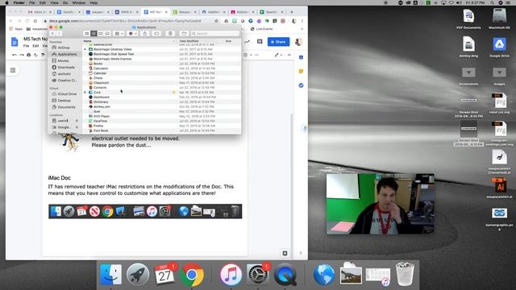The height and width of the screenshot is (290, 516).
Task: Click Finder window back arrow
Action: [52, 34]
